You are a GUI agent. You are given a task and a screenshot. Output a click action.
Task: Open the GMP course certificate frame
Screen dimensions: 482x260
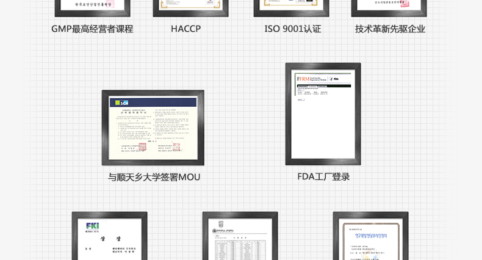92,7
